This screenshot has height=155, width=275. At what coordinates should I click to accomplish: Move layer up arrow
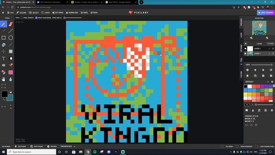tap(255, 70)
